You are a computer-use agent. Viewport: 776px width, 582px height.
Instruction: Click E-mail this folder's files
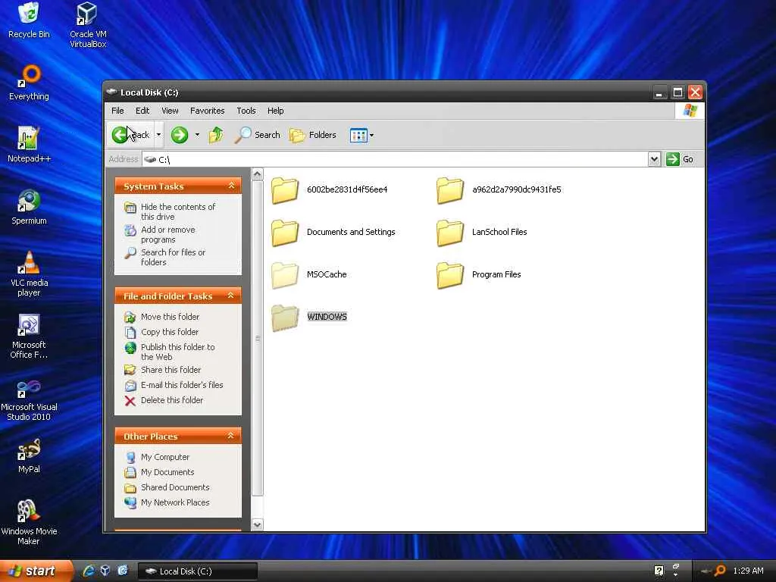point(174,384)
